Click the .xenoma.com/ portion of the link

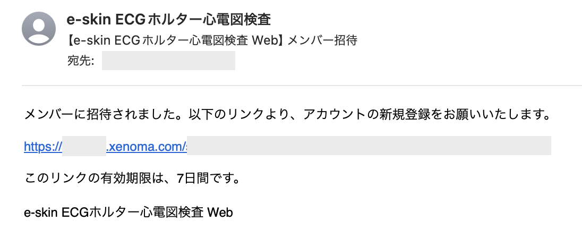tap(145, 146)
